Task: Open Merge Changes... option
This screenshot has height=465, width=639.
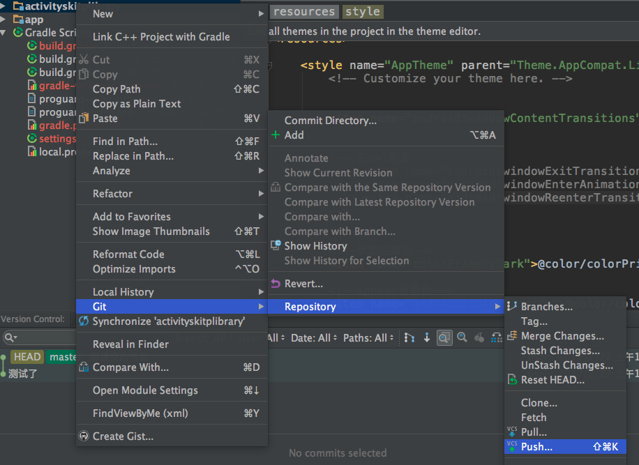Action: [x=565, y=336]
